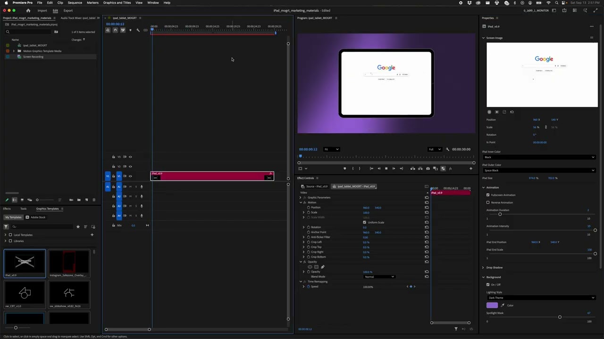The height and width of the screenshot is (339, 604).
Task: Open iPad Inner Color dropdown
Action: 538,157
